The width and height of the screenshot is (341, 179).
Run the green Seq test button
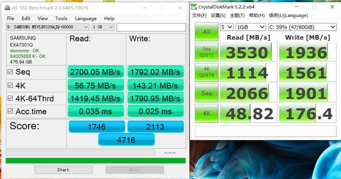tap(206, 93)
